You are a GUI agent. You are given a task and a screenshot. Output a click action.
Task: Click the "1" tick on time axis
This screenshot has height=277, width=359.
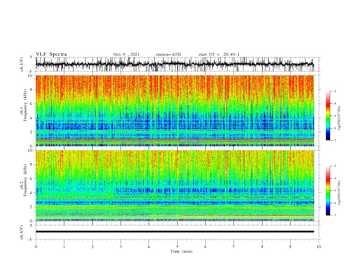click(64, 247)
